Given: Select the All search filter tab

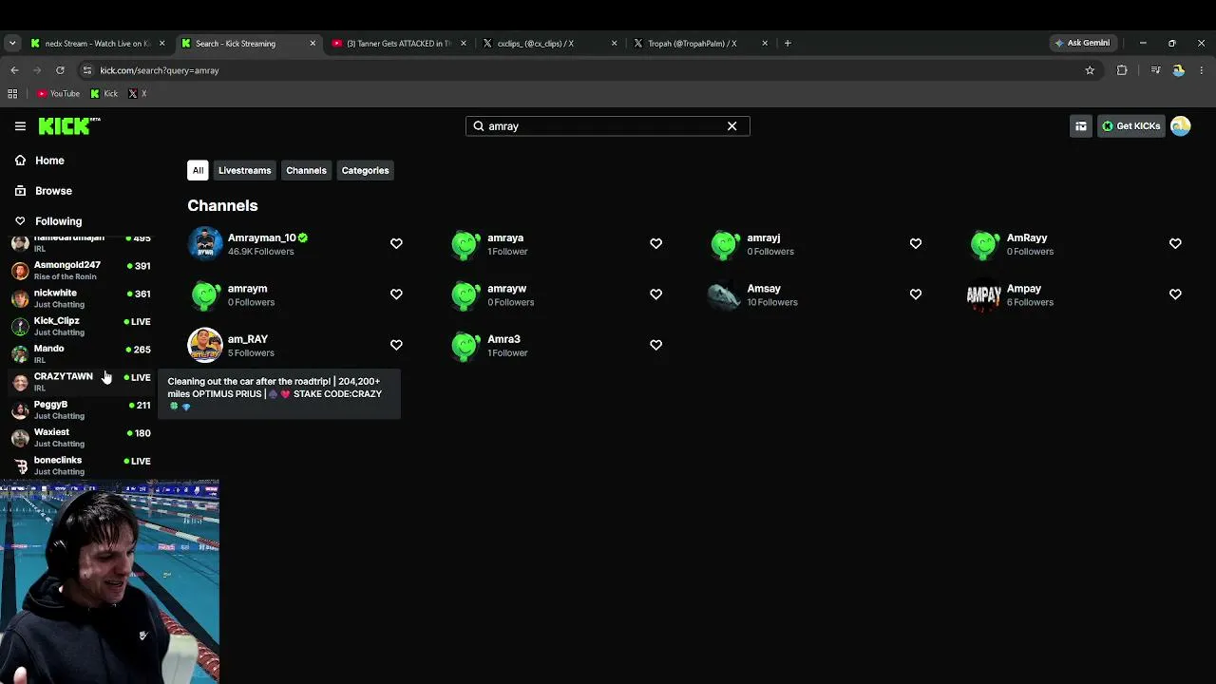Looking at the screenshot, I should (198, 171).
